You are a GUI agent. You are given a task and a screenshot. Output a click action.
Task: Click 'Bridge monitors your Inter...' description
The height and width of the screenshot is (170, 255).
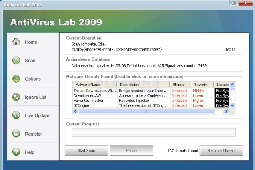click(x=143, y=91)
